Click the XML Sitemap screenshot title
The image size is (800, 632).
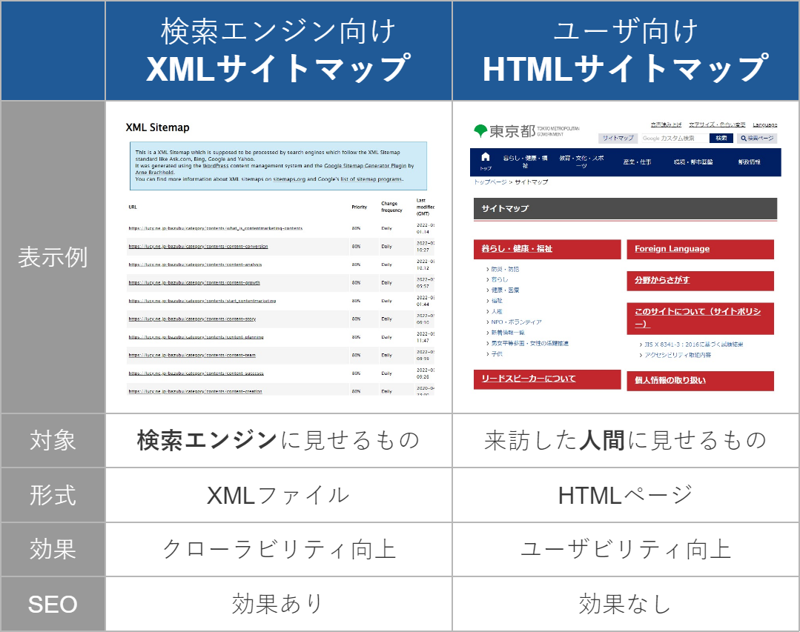[x=157, y=127]
